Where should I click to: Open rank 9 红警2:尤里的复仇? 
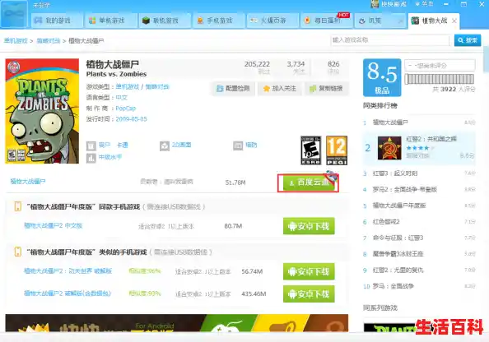click(398, 270)
